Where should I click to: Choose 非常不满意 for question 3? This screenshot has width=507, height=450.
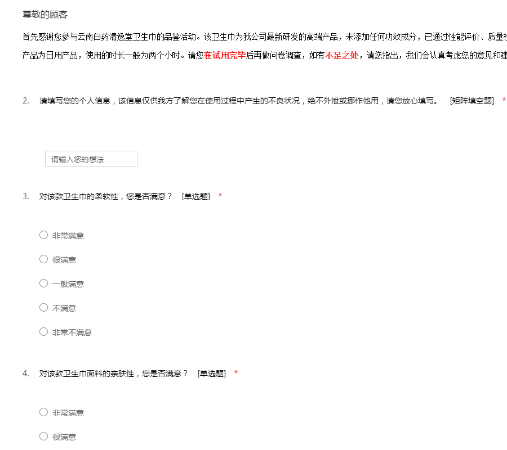44,332
